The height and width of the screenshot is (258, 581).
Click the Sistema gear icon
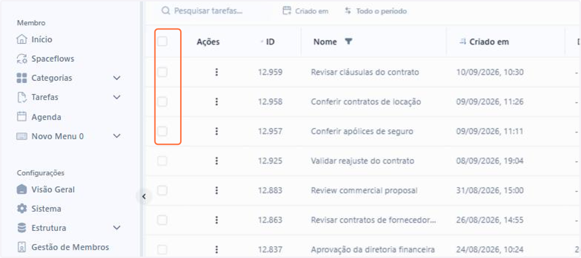coord(21,209)
